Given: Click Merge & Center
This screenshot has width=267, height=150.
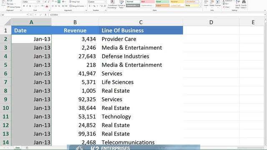Looking at the screenshot, I should pos(77,6).
